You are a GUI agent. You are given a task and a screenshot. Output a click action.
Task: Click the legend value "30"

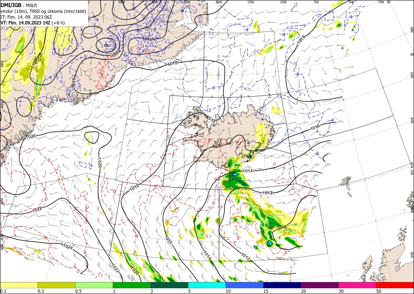click(x=341, y=291)
